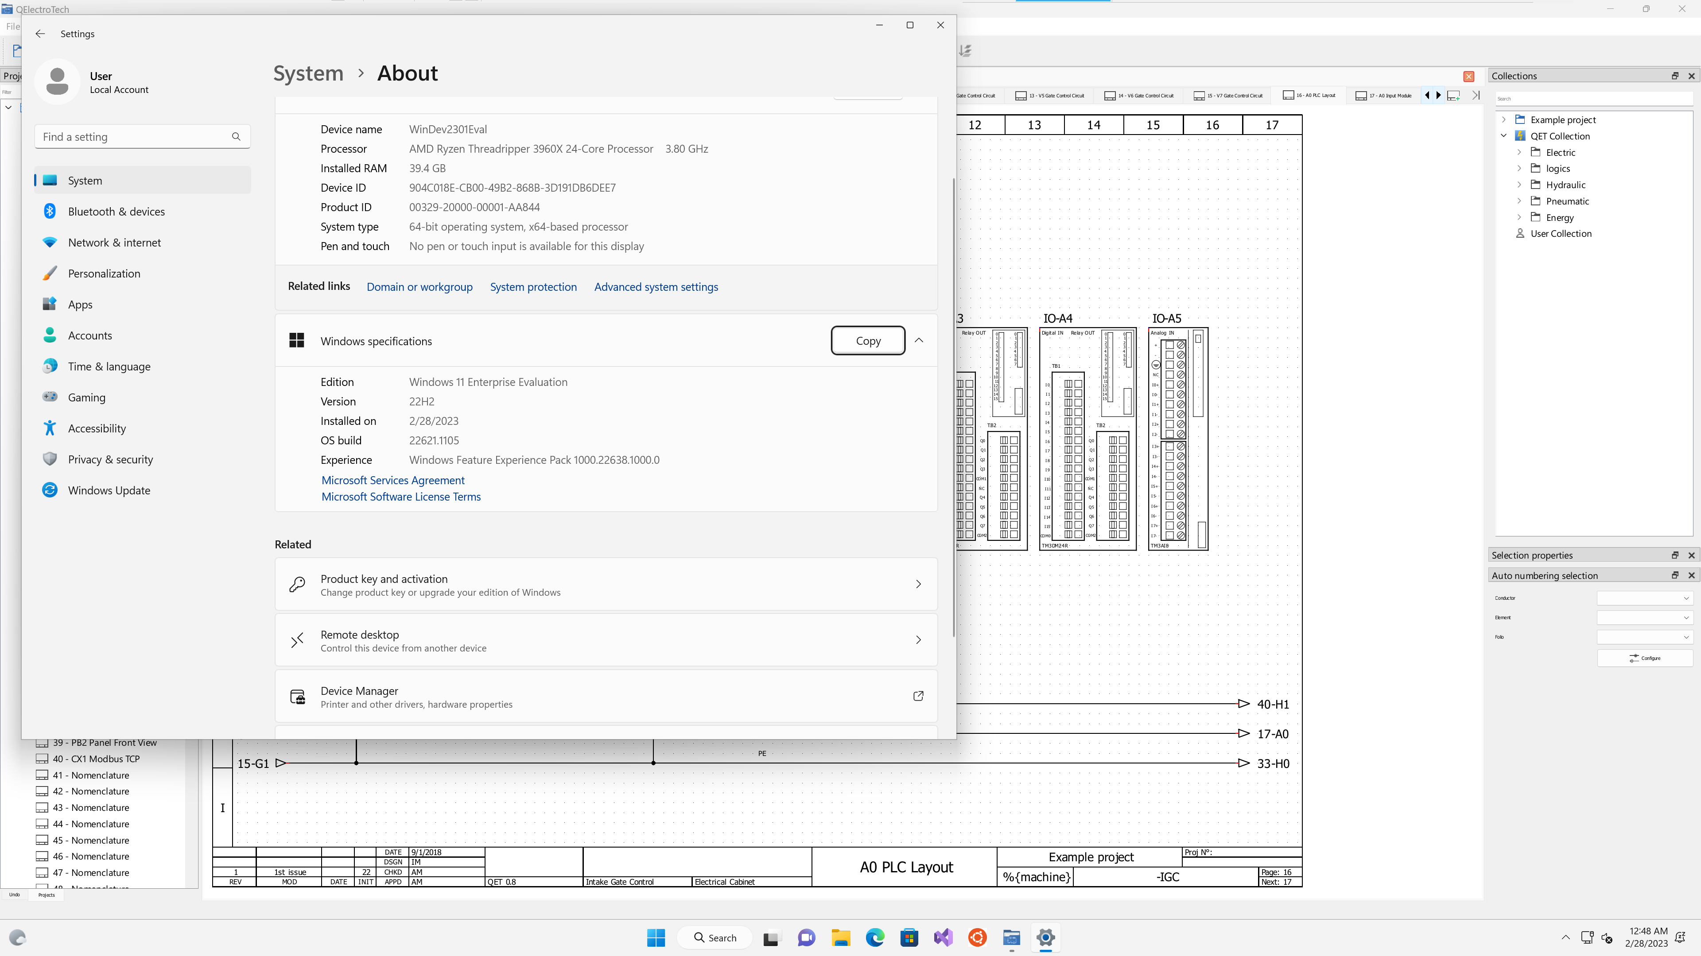Expand the logics folder
Image resolution: width=1701 pixels, height=956 pixels.
1519,168
